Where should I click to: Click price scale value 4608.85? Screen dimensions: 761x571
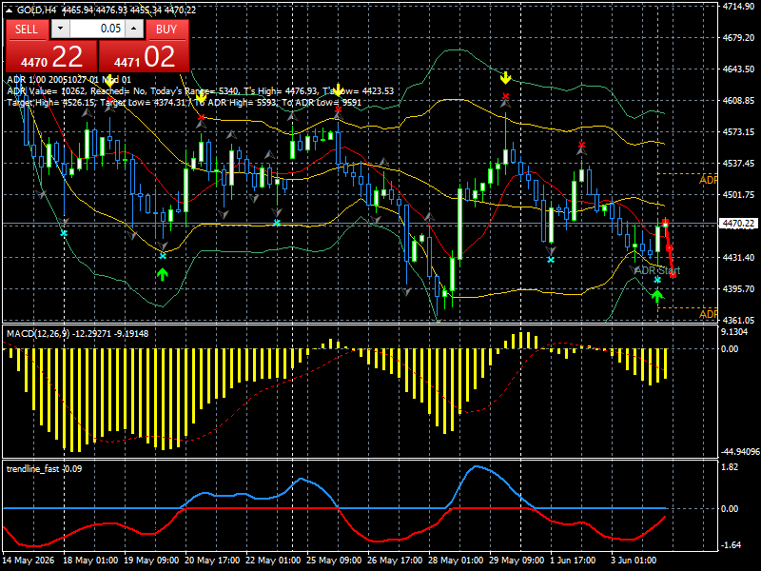[x=739, y=101]
